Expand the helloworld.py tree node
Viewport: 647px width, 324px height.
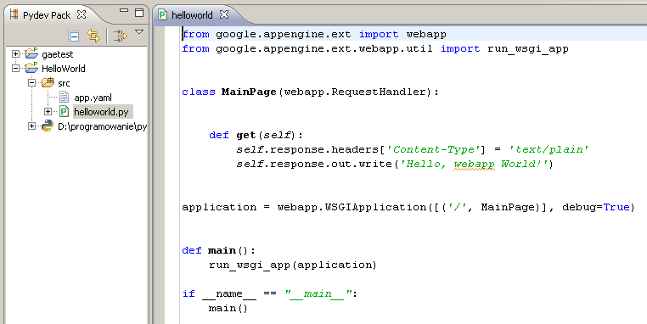(48, 112)
